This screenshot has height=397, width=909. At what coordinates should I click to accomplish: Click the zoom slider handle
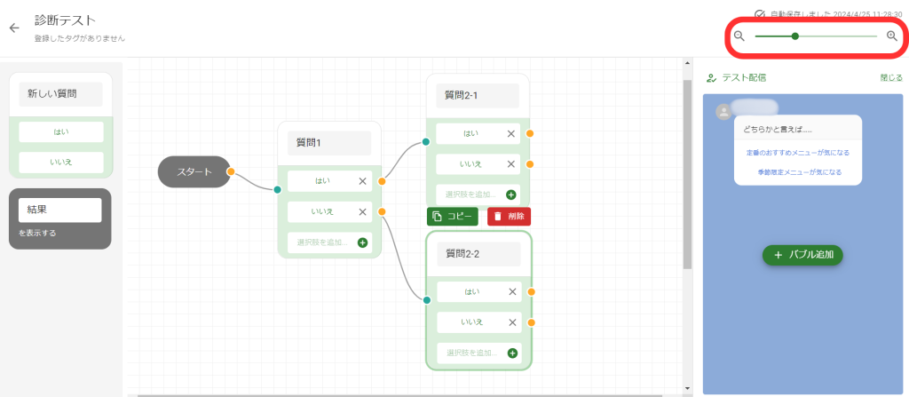[794, 36]
